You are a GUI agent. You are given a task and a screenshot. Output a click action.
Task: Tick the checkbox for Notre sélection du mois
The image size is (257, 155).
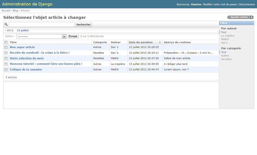click(6, 58)
